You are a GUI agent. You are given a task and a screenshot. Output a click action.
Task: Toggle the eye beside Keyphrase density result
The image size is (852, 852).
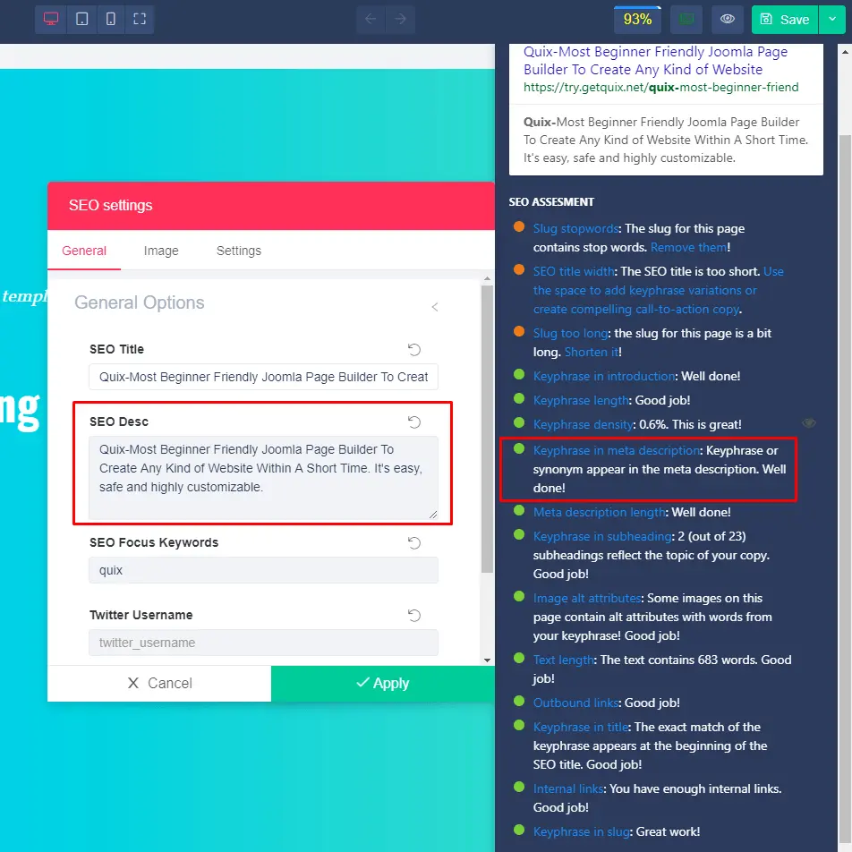(x=809, y=422)
